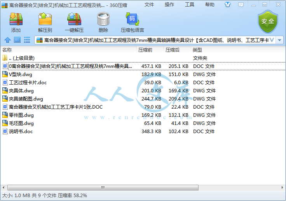Click the 360压缩 app icon in the title bar
Screen dimensions: 286x201
coord(5,5)
